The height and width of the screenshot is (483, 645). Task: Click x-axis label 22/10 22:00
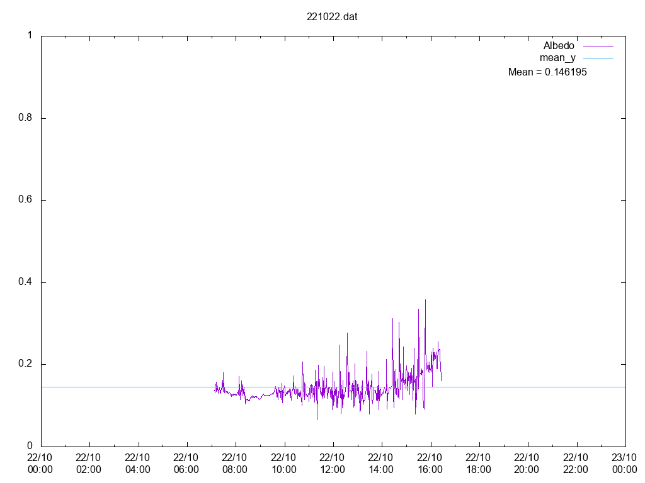576,464
